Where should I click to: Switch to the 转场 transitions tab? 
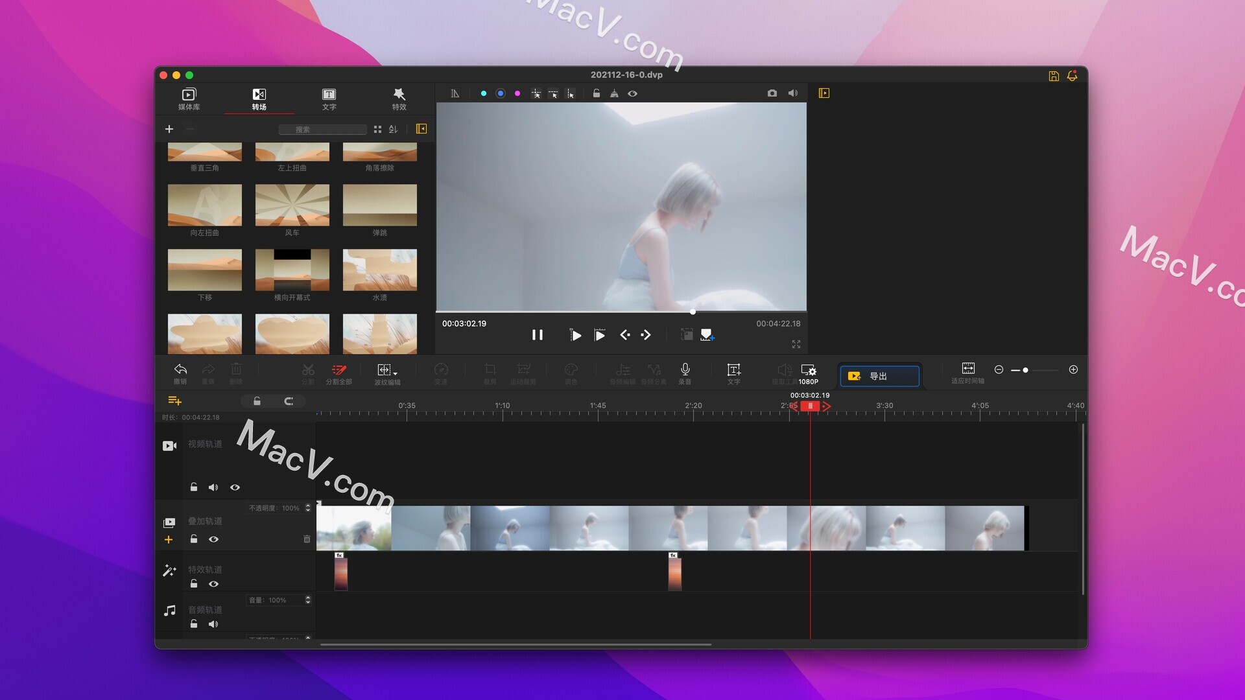coord(259,99)
